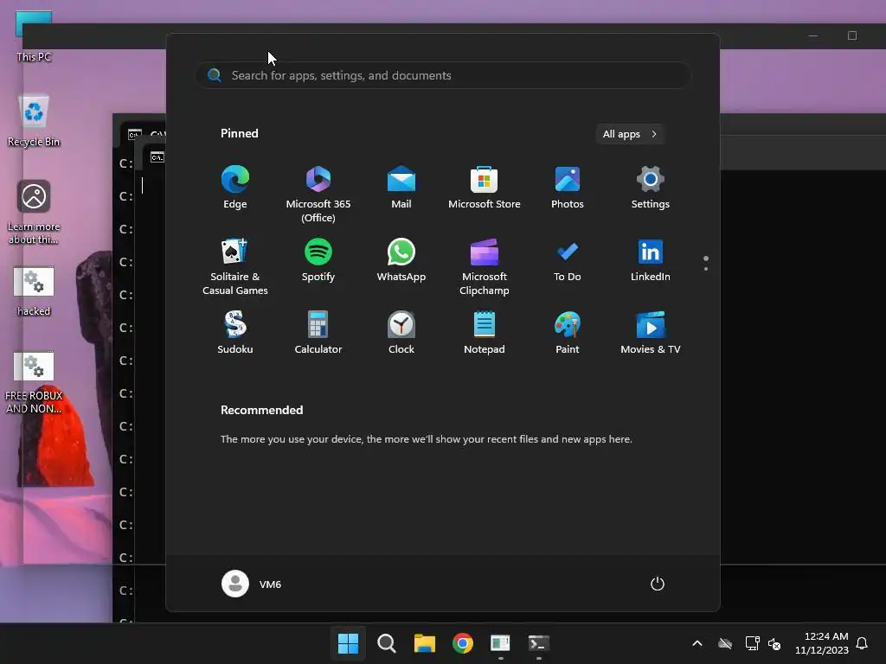
Task: Select the 'hacked' desktop file
Action: tap(34, 291)
